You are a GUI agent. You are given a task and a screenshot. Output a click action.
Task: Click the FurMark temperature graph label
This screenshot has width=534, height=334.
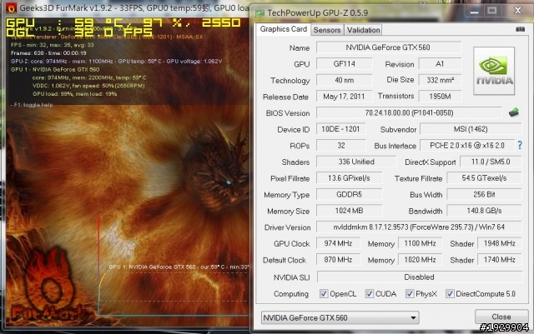(179, 267)
